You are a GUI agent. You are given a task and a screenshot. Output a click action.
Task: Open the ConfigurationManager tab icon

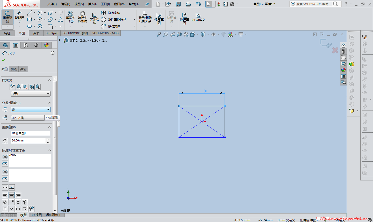(26, 45)
